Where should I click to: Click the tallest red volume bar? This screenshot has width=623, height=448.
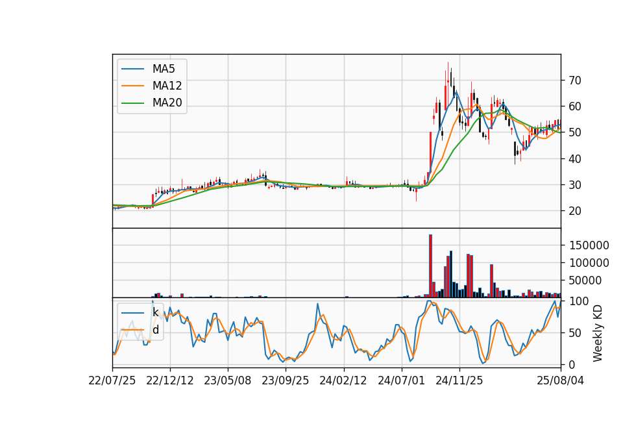point(430,266)
